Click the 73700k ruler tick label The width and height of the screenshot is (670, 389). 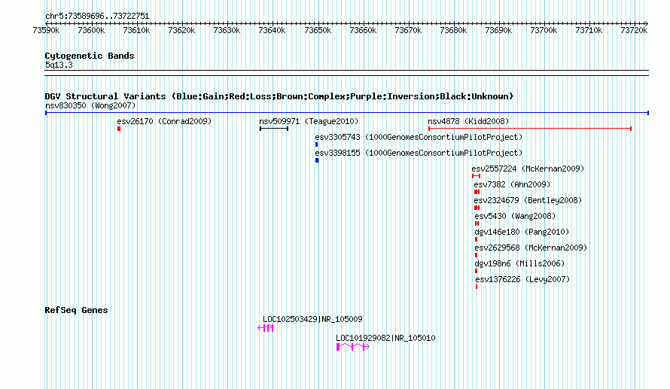[544, 30]
